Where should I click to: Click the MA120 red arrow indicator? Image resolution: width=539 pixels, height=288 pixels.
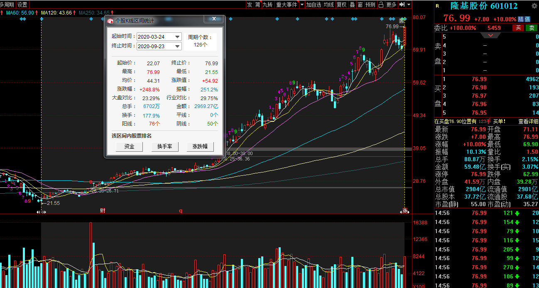pos(74,13)
